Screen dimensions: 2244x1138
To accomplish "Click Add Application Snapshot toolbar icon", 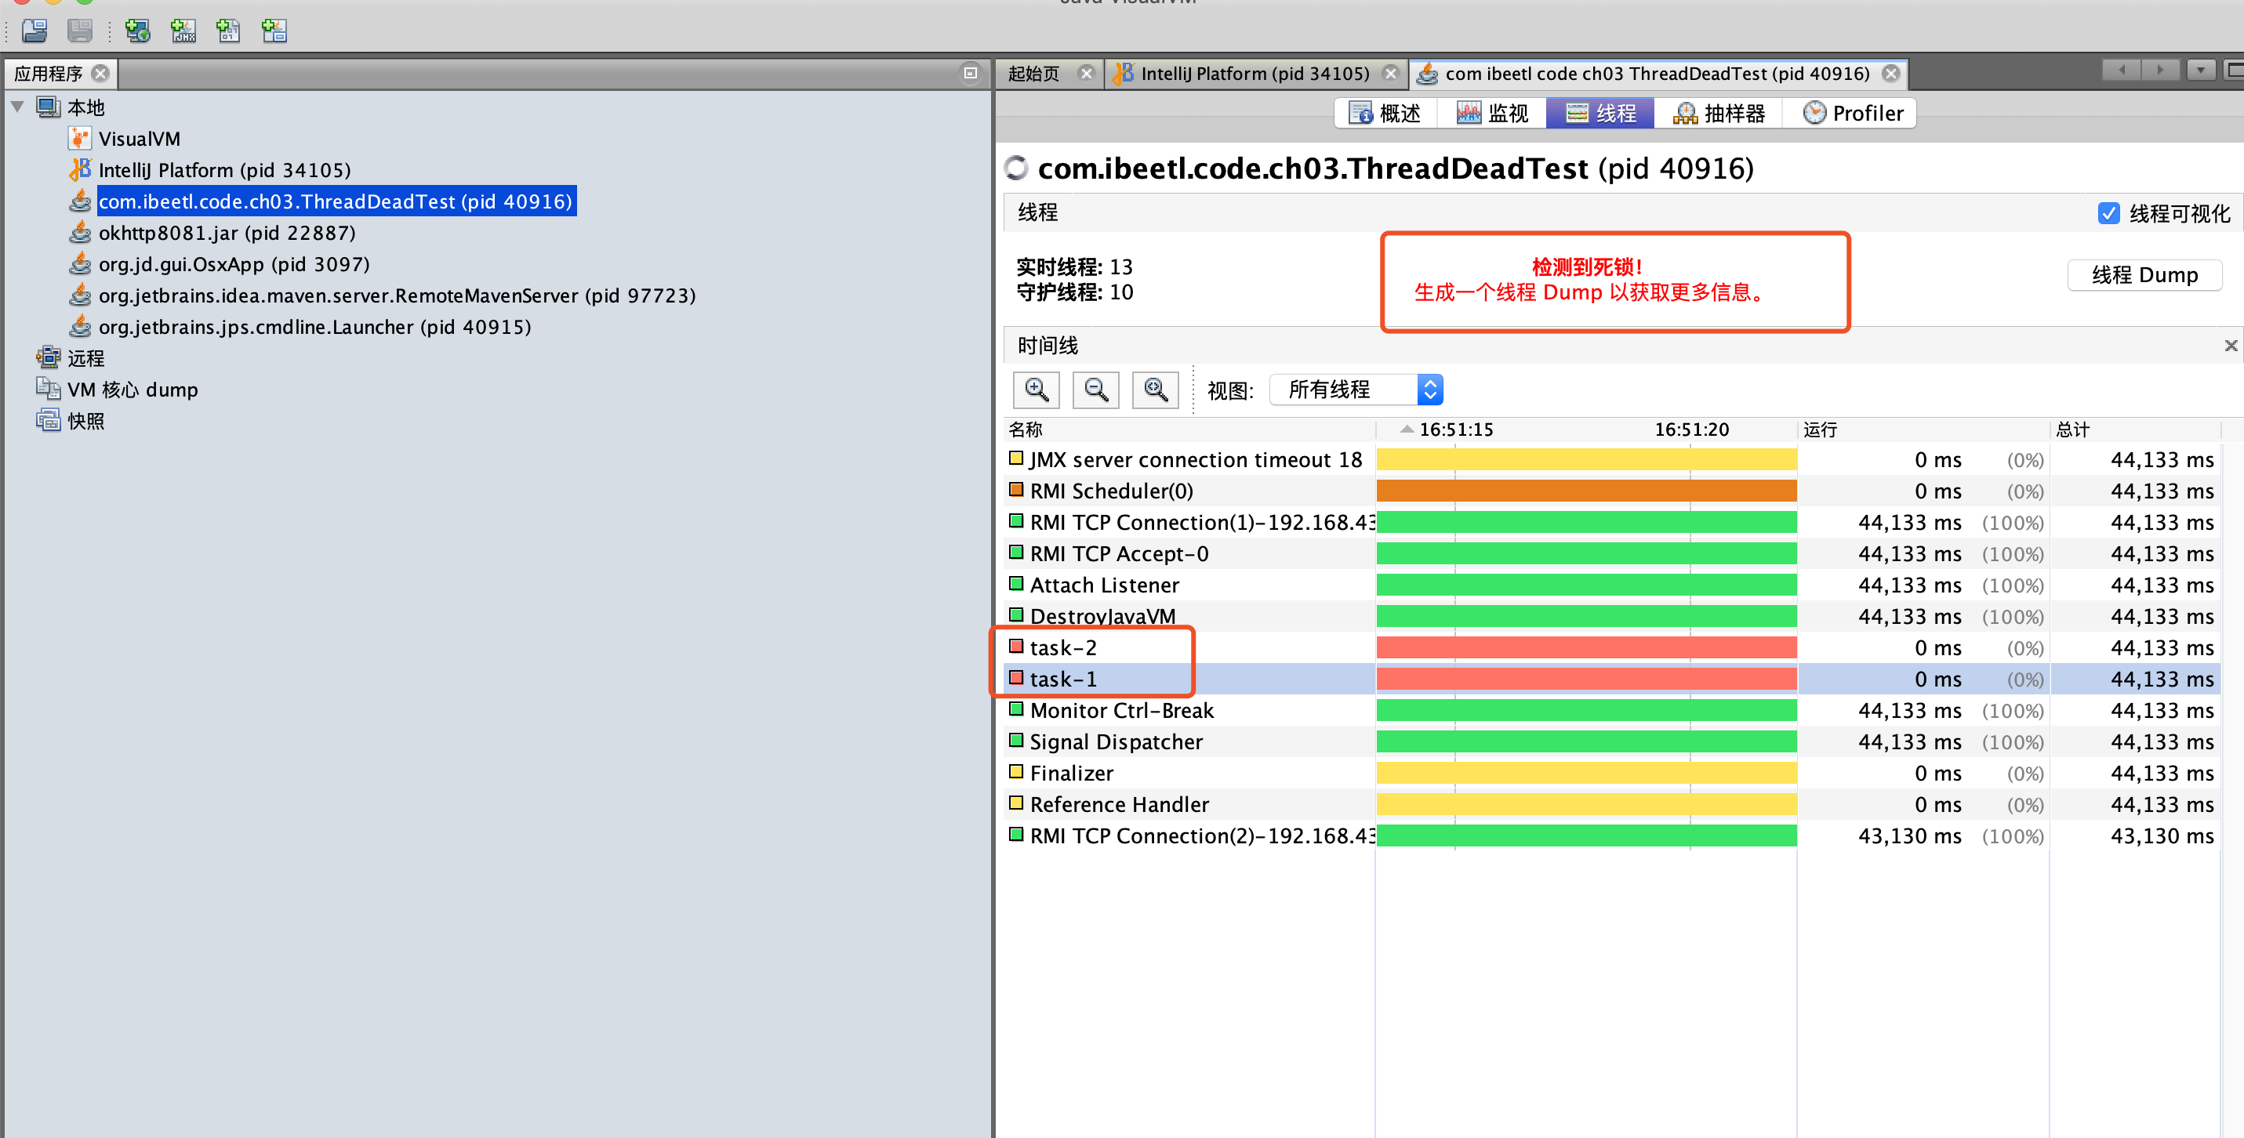I will [274, 31].
